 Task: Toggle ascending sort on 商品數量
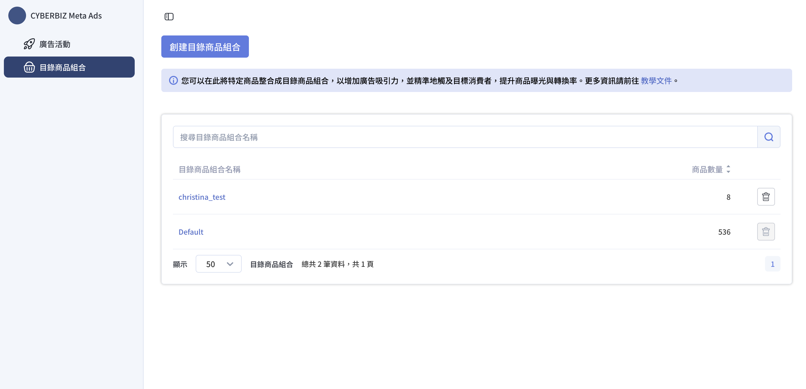click(x=729, y=167)
